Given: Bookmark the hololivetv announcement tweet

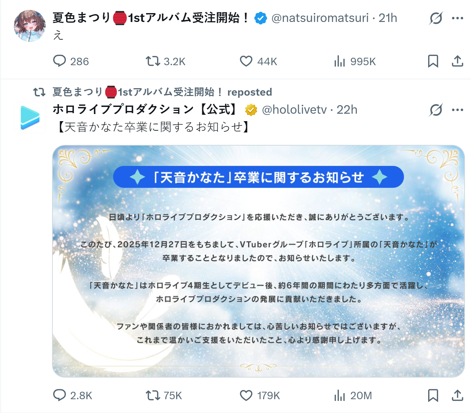Looking at the screenshot, I should [x=433, y=395].
